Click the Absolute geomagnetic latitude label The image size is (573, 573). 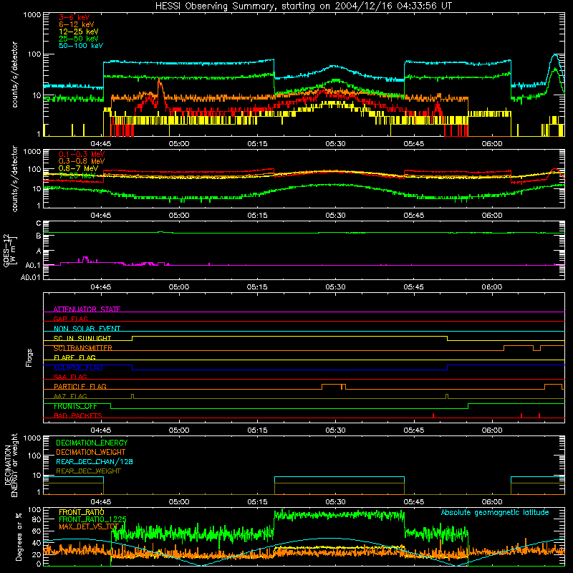click(x=495, y=513)
